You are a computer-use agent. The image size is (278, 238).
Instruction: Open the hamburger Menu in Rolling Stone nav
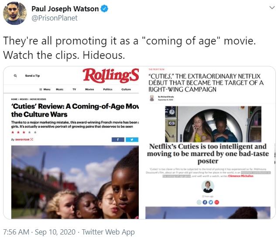[45, 89]
